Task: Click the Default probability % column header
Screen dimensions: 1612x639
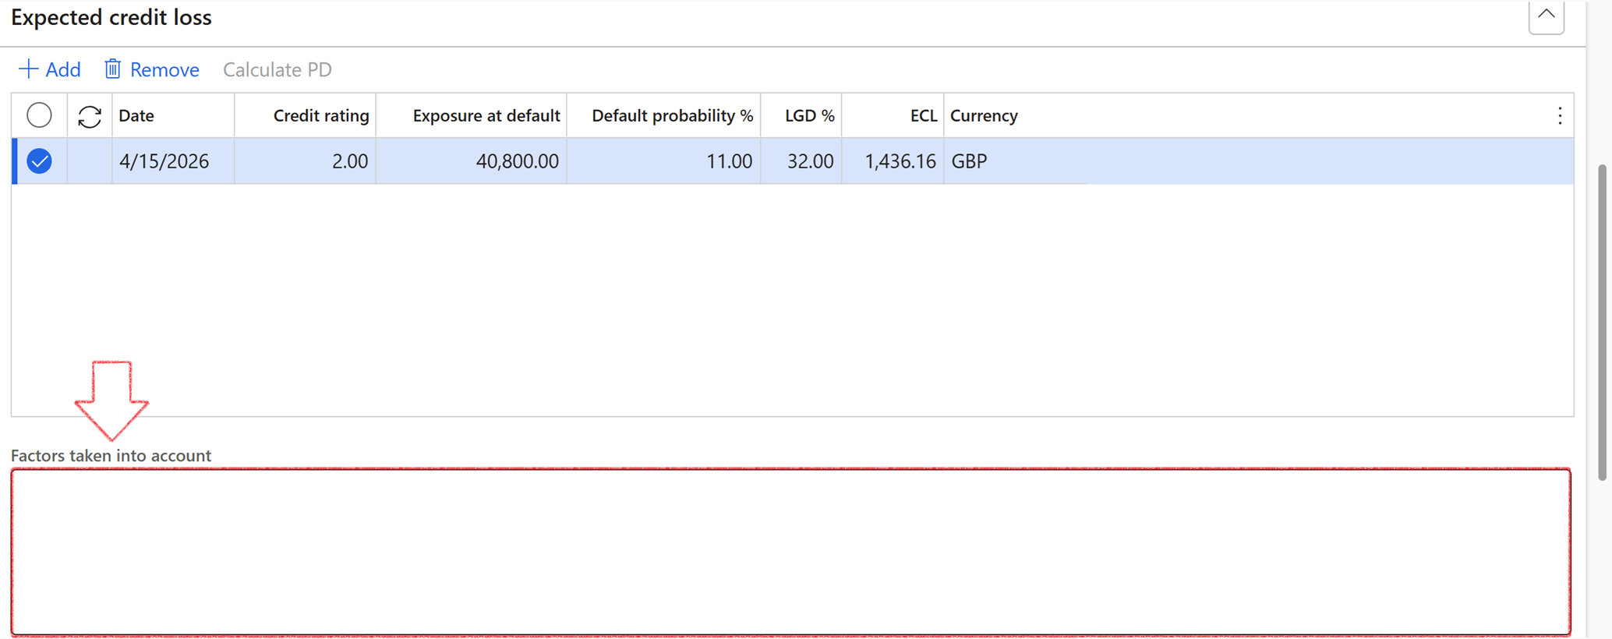Action: (x=672, y=115)
